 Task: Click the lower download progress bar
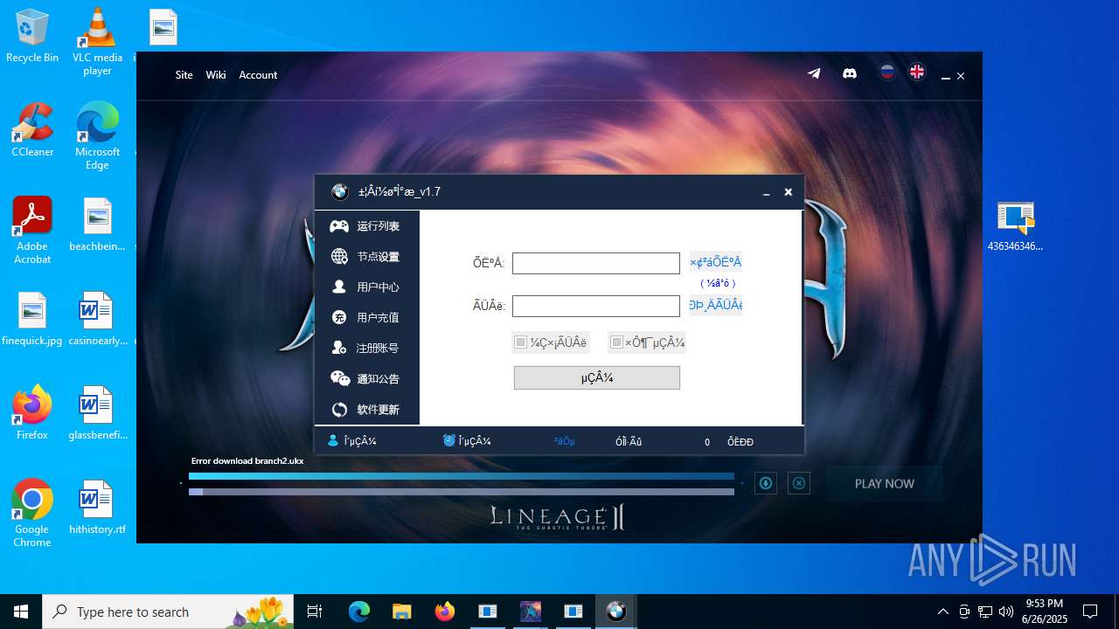(x=462, y=492)
